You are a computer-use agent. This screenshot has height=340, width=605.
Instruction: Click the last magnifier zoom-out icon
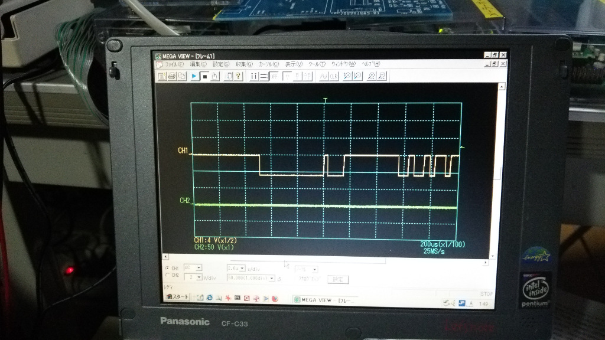click(382, 76)
